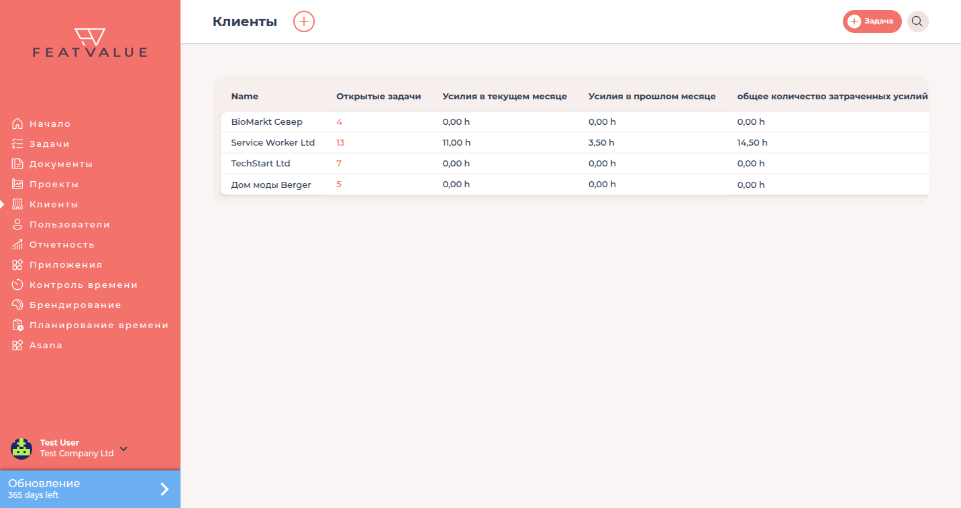This screenshot has width=961, height=508.
Task: Click the person icon beside Пользователи
Action: (x=17, y=224)
